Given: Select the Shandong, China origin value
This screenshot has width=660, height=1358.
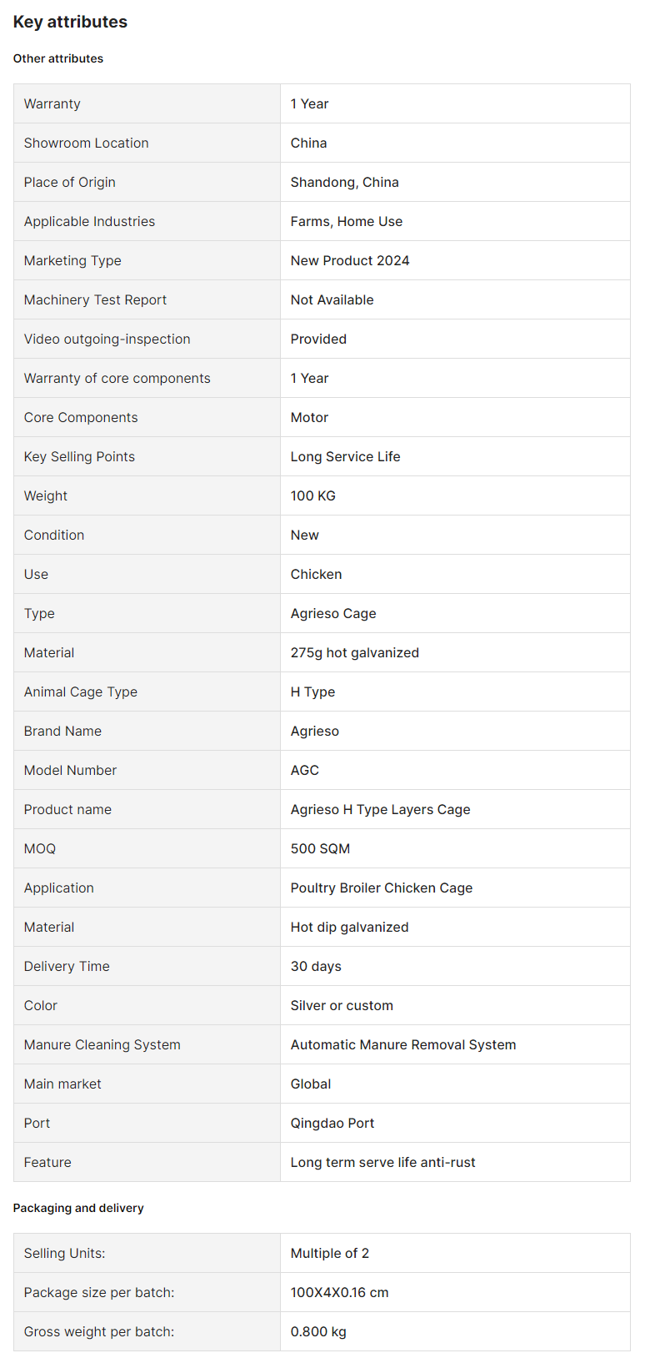Looking at the screenshot, I should pyautogui.click(x=344, y=182).
